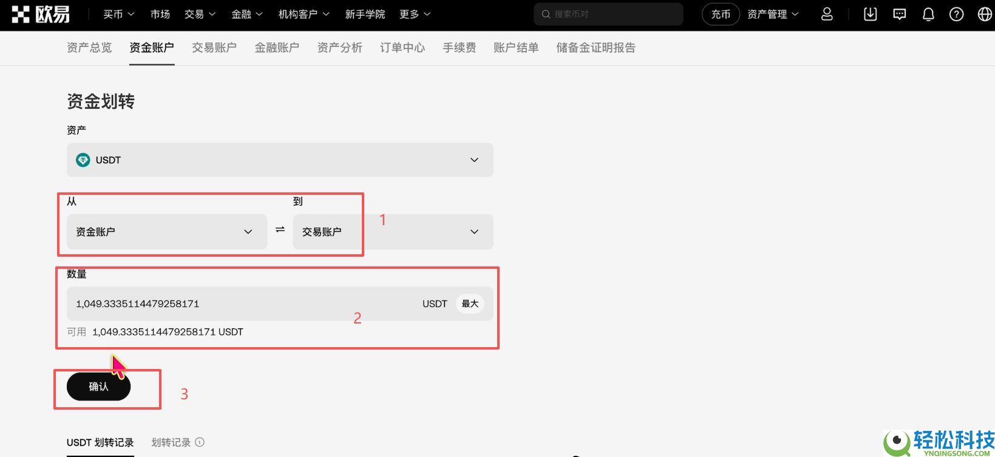
Task: Switch to the 储备金证明报告 tab
Action: [596, 47]
